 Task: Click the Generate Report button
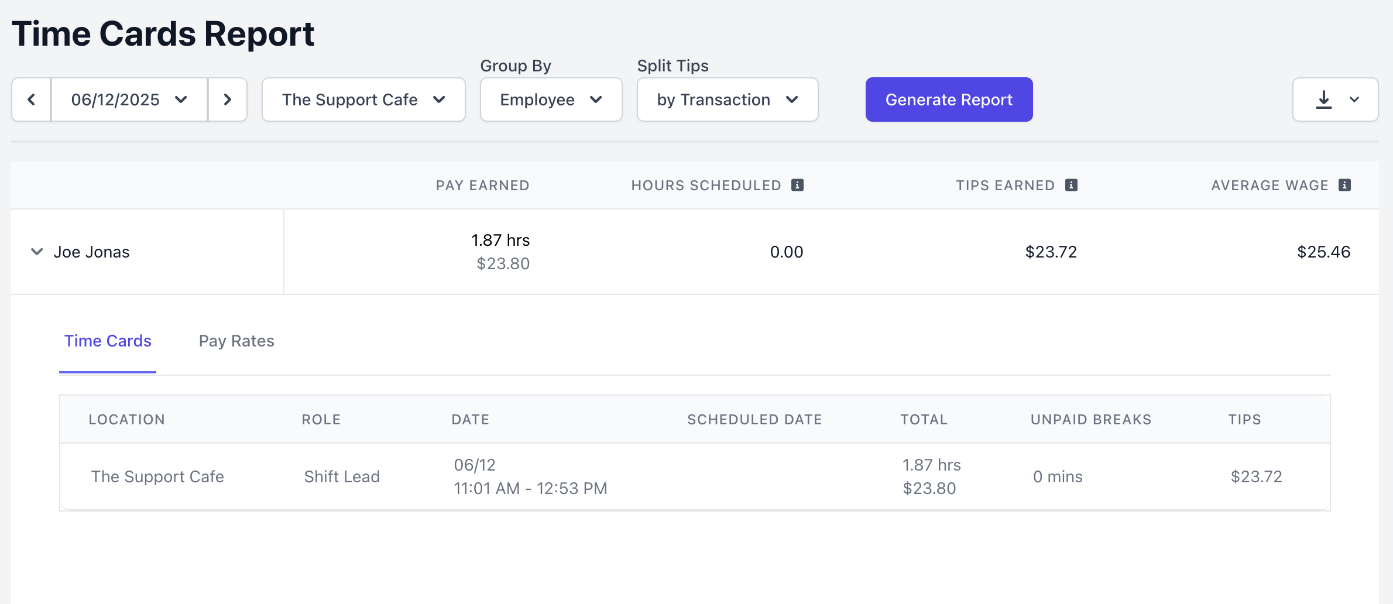[x=949, y=100]
